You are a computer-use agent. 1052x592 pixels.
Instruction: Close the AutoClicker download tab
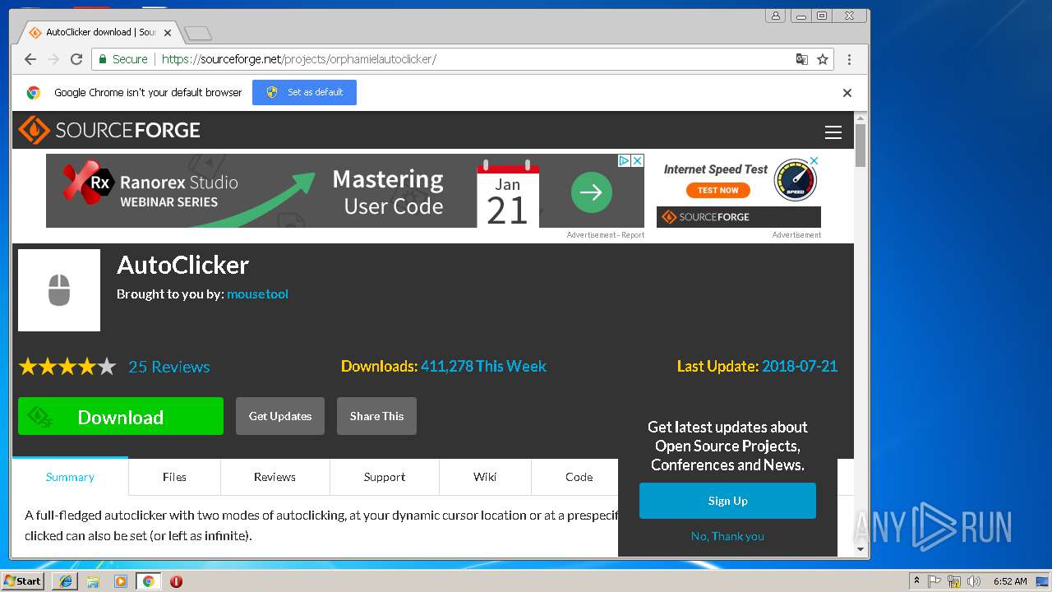click(168, 33)
